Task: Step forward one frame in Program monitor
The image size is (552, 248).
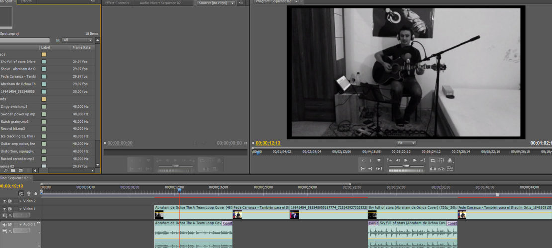Action: 414,160
